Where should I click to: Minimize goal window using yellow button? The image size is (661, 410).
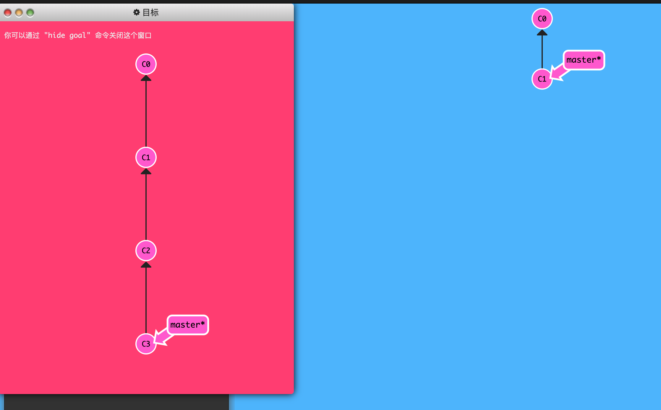click(19, 13)
